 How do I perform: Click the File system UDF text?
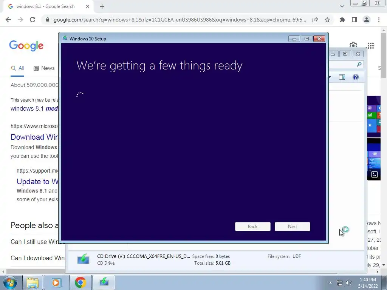coord(284,256)
